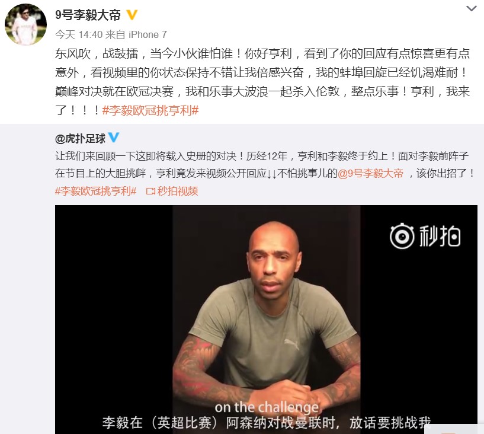The width and height of the screenshot is (484, 434).
Task: Click the blue V badge beside 虎扑足球
Action: pos(113,138)
